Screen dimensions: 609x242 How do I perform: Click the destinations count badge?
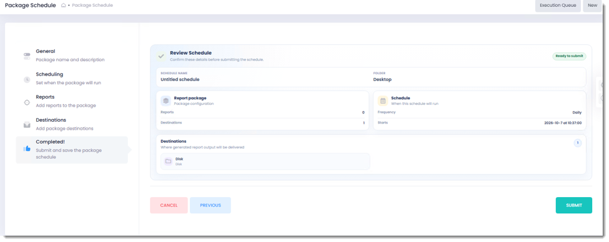point(578,143)
